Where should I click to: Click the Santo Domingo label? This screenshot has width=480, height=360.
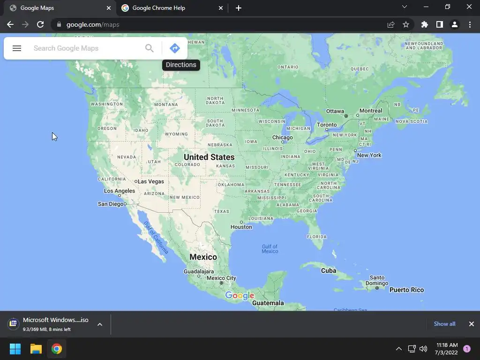(x=377, y=280)
